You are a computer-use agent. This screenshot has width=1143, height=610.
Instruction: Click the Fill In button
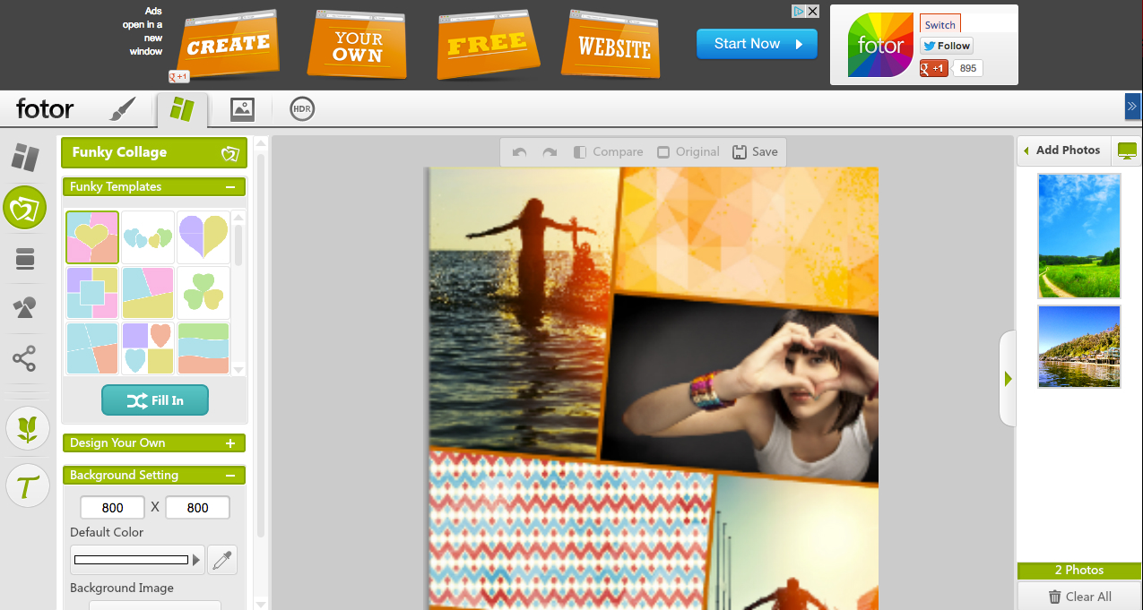coord(155,400)
